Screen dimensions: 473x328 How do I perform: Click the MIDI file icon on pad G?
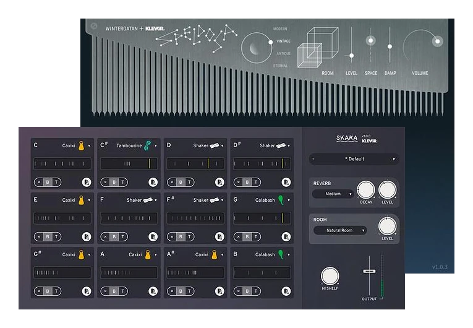tap(286, 236)
